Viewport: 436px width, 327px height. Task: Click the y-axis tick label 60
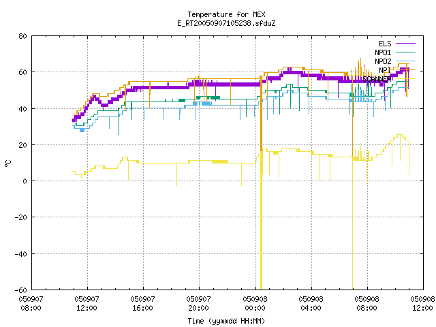click(23, 72)
